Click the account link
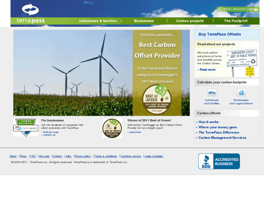The image size is (264, 197). point(239,9)
